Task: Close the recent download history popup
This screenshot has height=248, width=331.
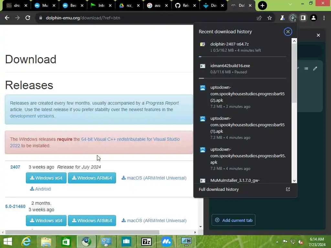Action: click(x=288, y=32)
